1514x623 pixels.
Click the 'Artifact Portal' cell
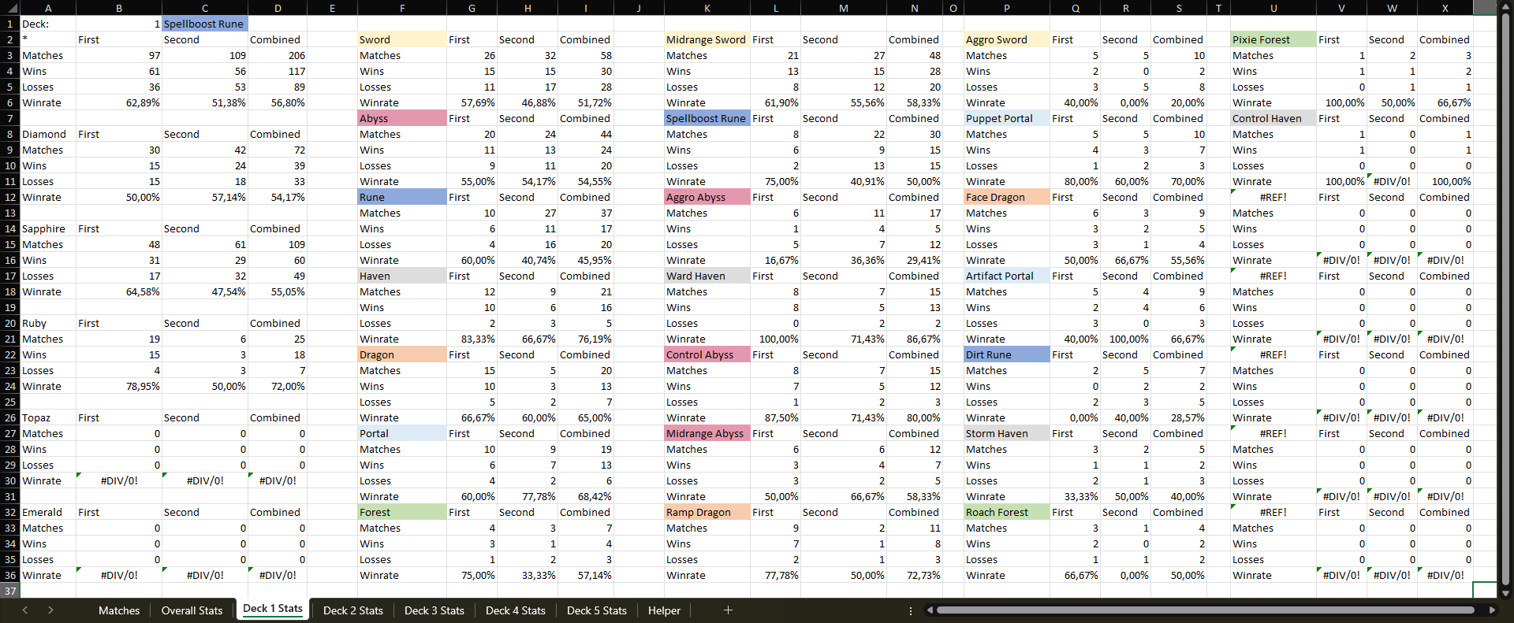(x=1007, y=276)
